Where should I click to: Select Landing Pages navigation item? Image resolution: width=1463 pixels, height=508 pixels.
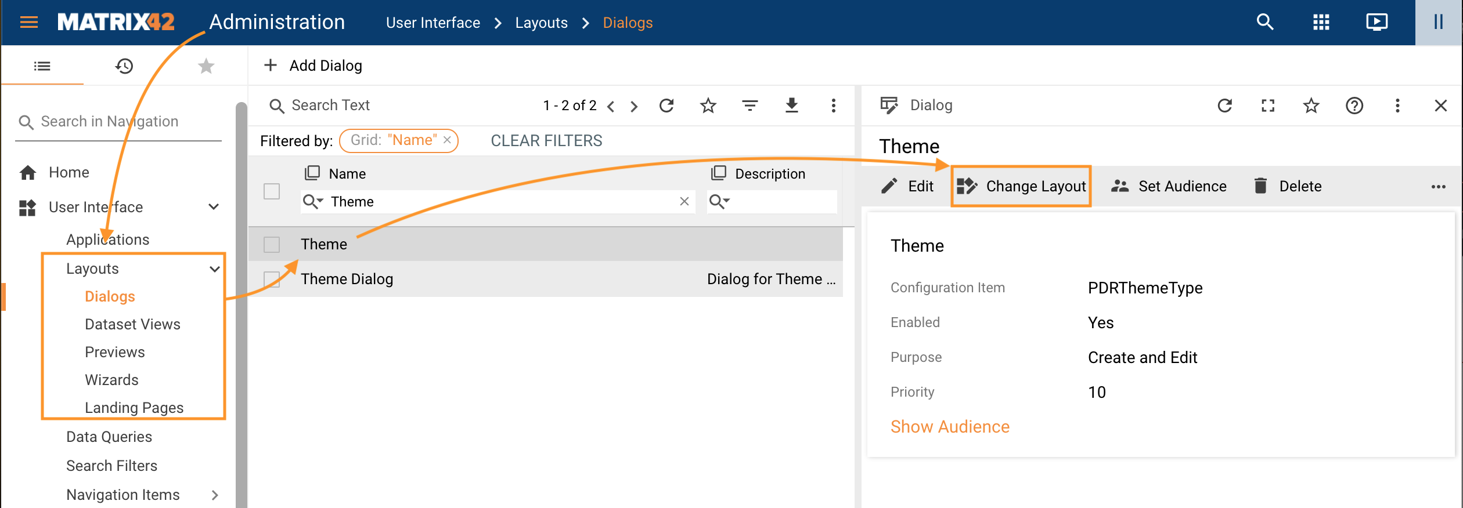click(134, 408)
